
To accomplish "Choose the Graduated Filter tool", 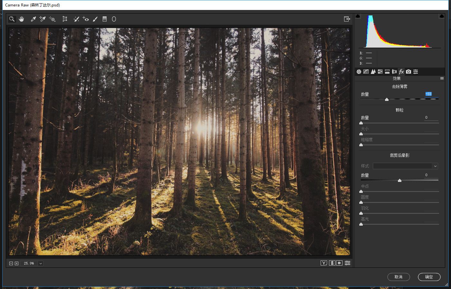I will pos(105,19).
